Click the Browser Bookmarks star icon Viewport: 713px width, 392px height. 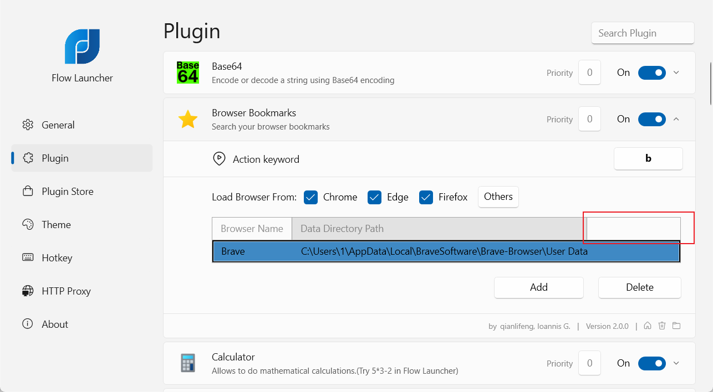187,120
